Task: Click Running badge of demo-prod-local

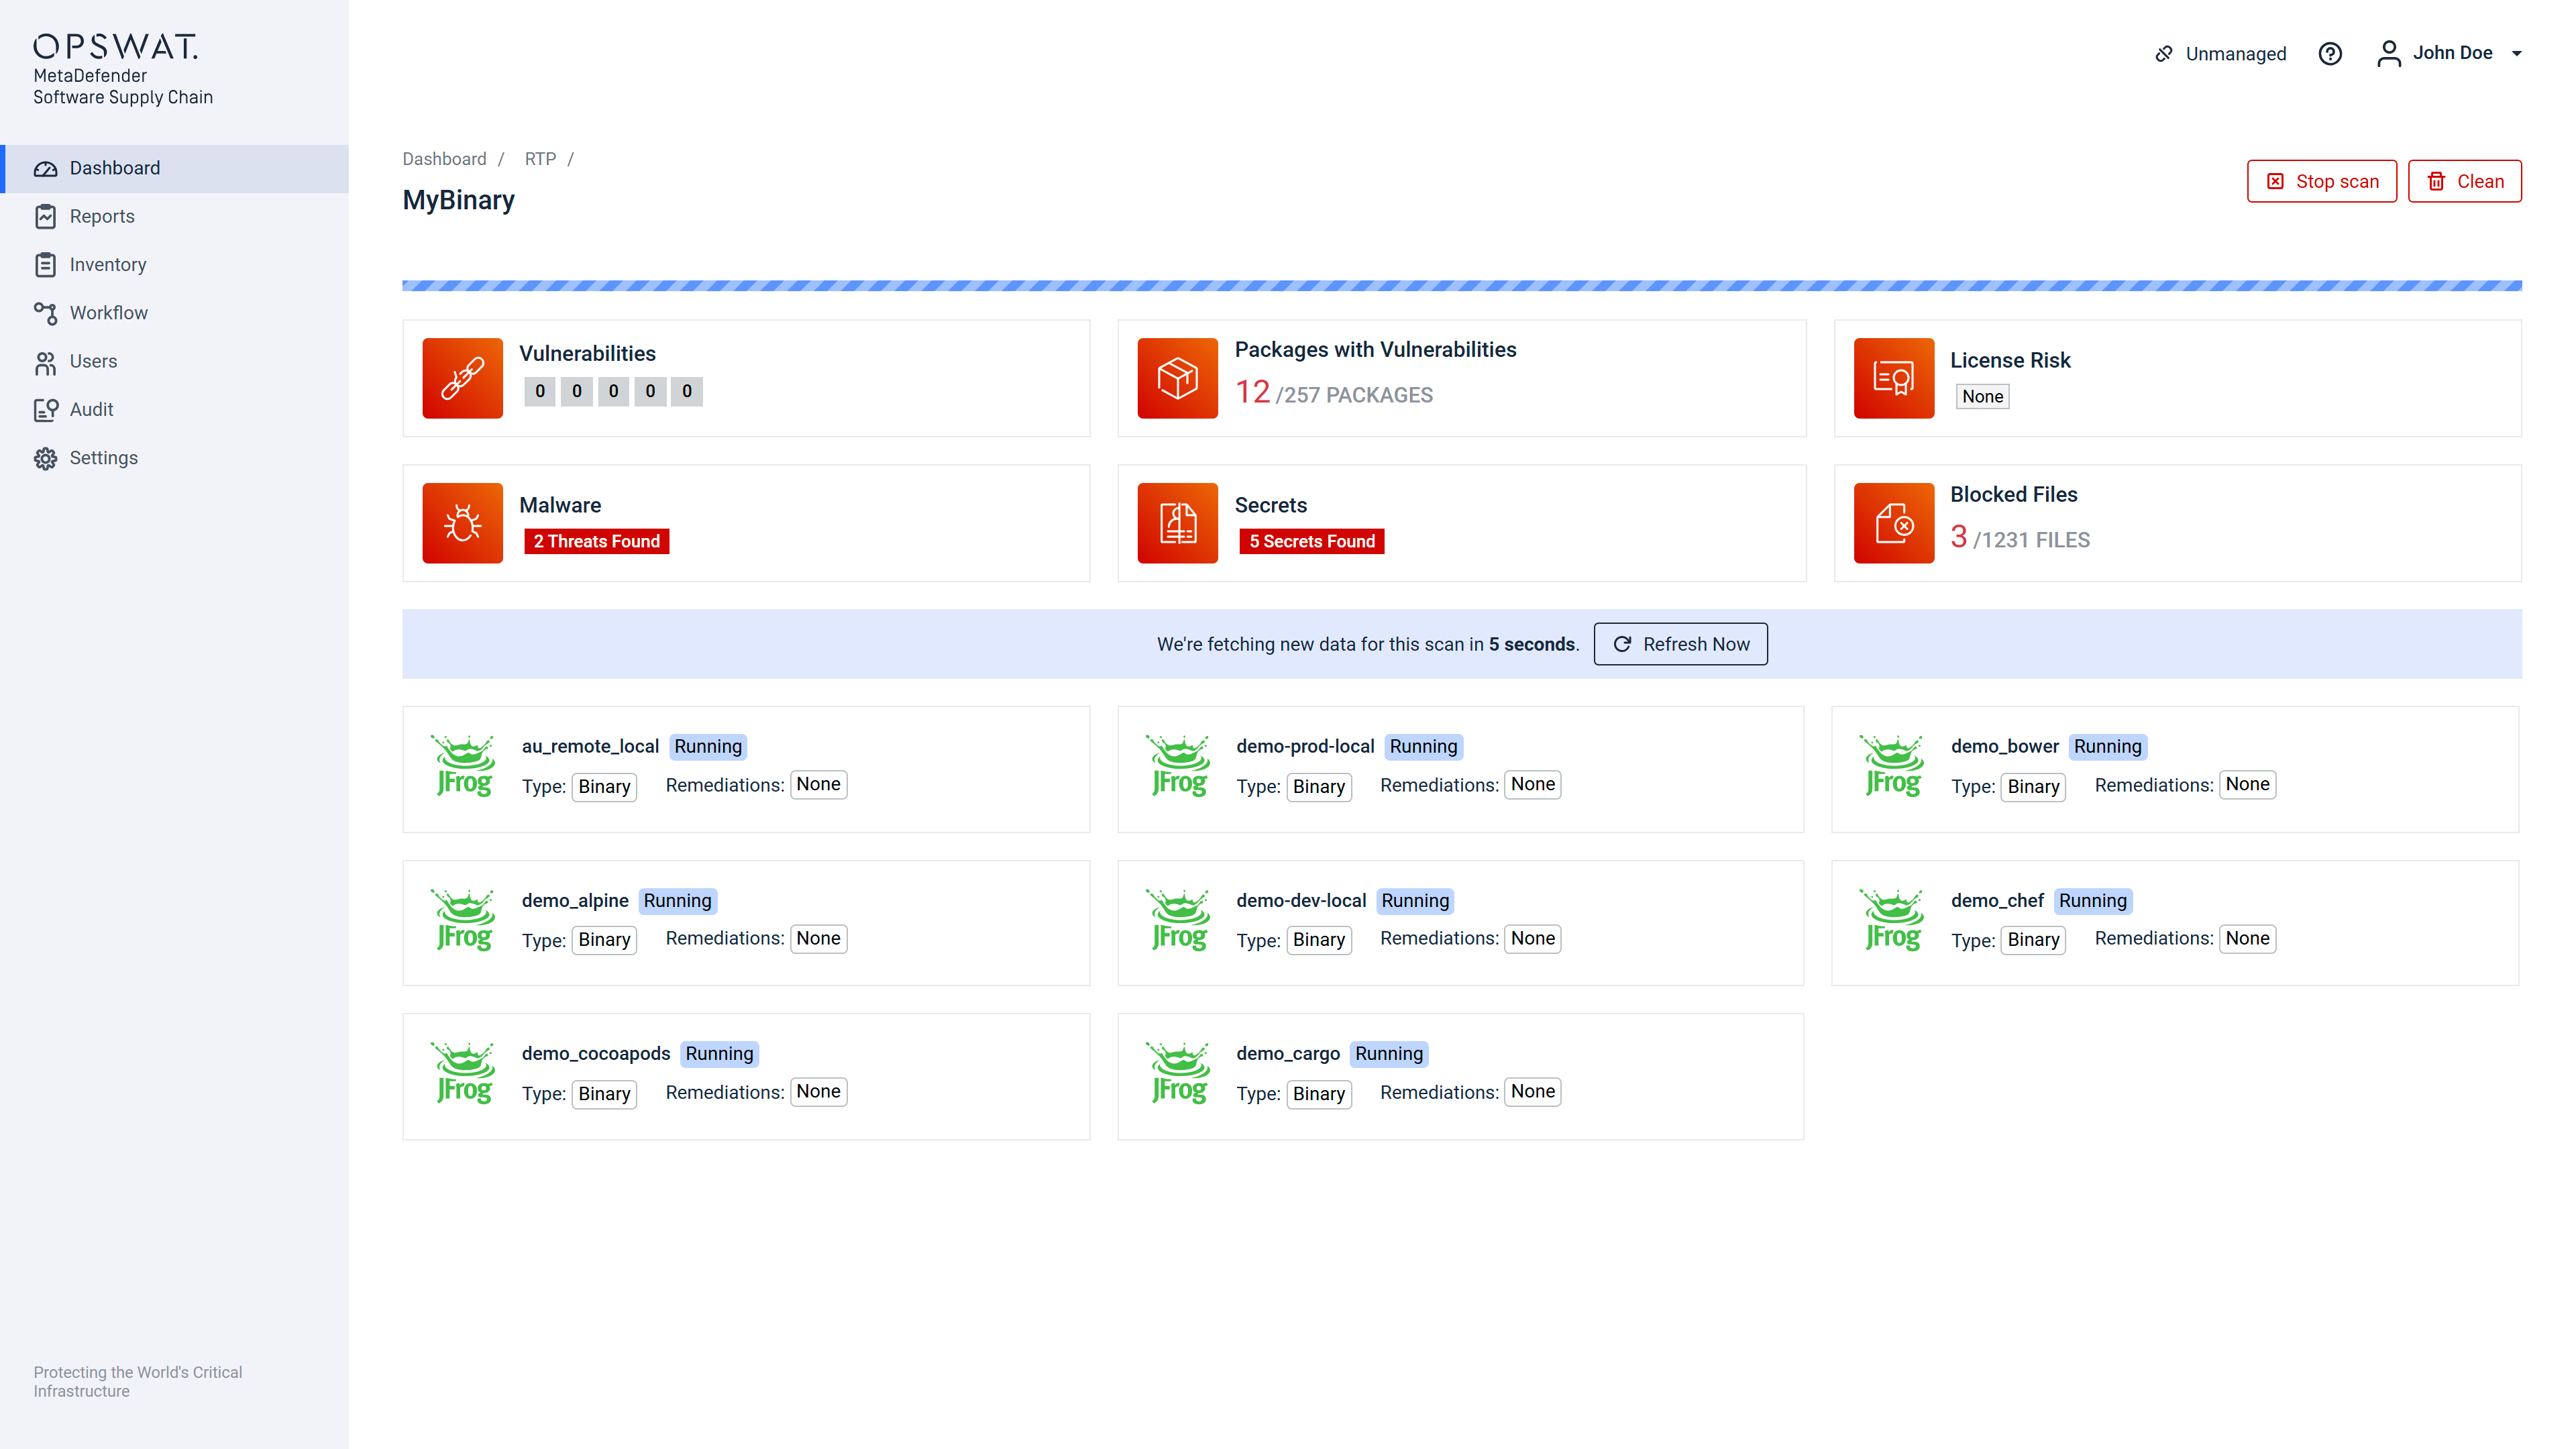Action: pyautogui.click(x=1423, y=747)
